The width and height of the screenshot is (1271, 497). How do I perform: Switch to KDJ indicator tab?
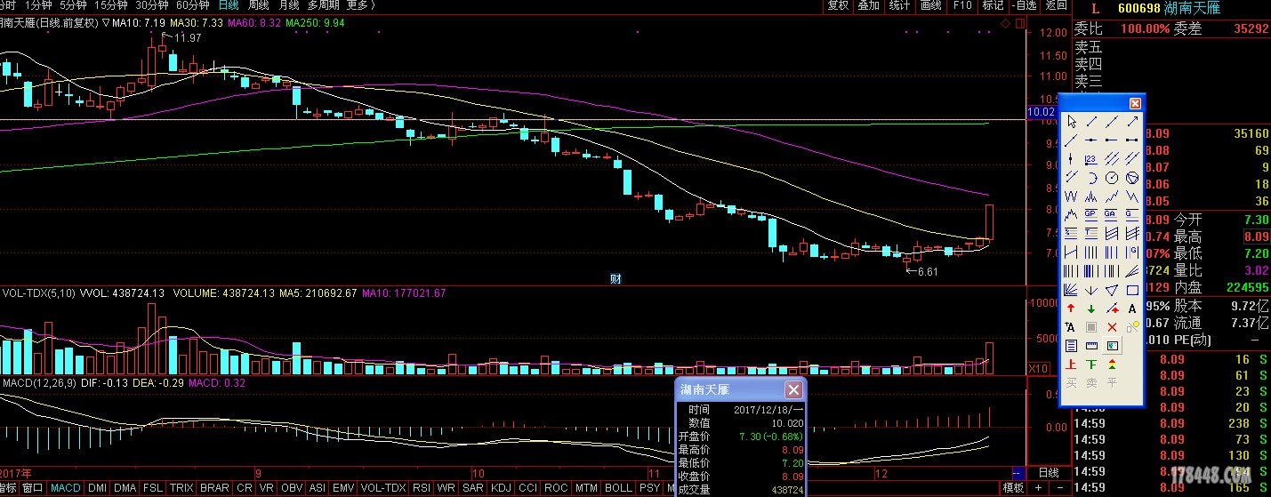click(x=501, y=488)
